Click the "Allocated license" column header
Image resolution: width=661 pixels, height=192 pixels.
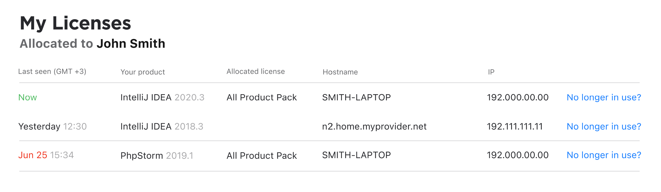coord(256,72)
